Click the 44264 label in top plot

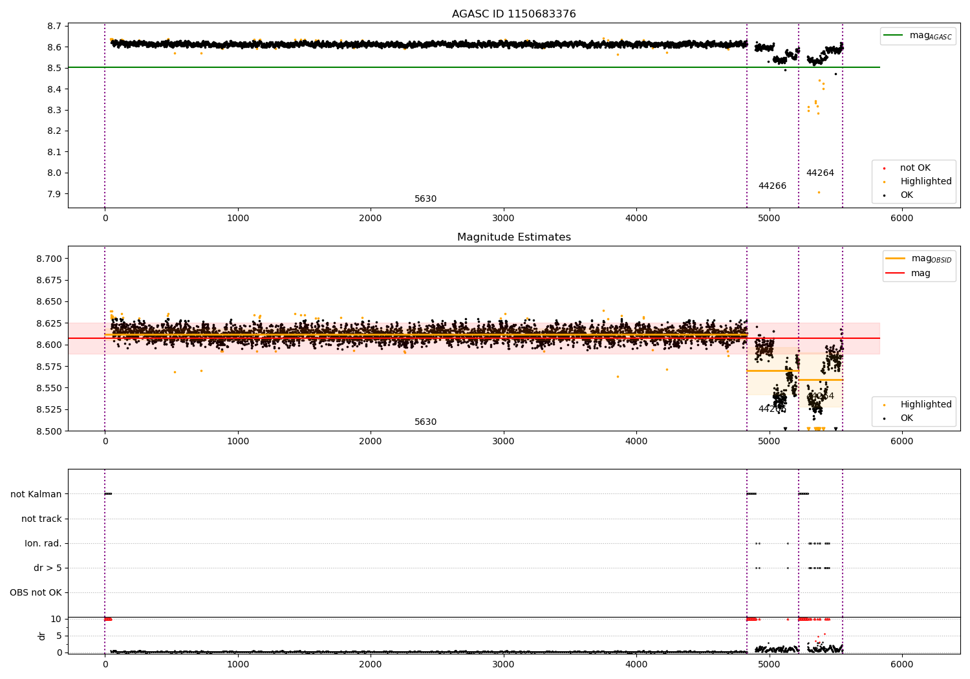point(820,173)
